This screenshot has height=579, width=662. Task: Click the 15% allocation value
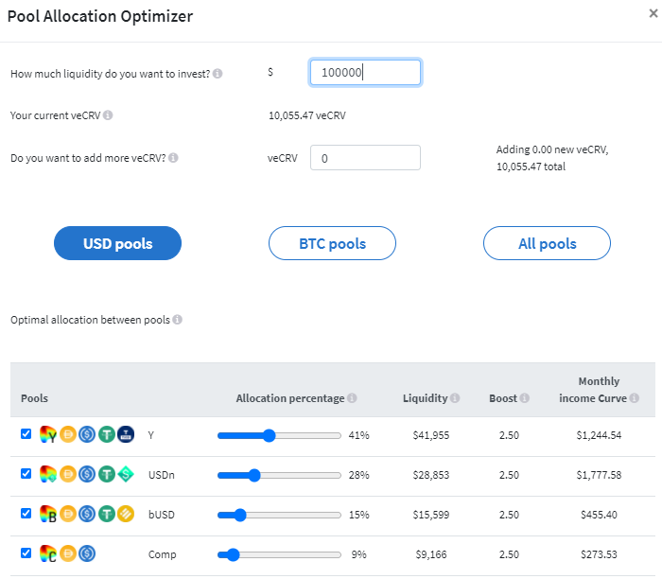coord(358,515)
